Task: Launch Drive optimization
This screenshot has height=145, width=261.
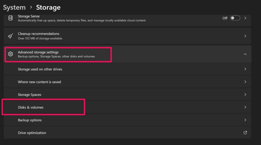Action: point(32,133)
